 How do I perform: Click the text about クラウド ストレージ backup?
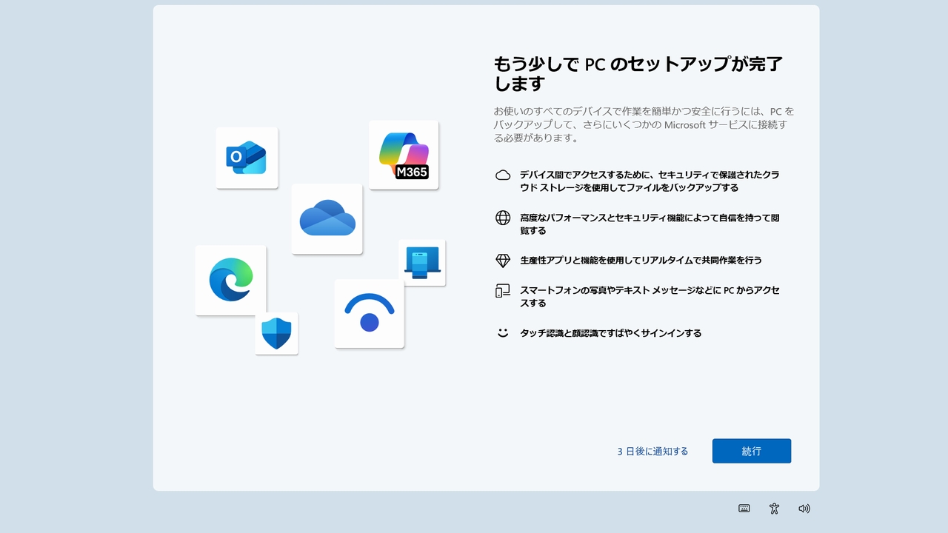coord(650,181)
